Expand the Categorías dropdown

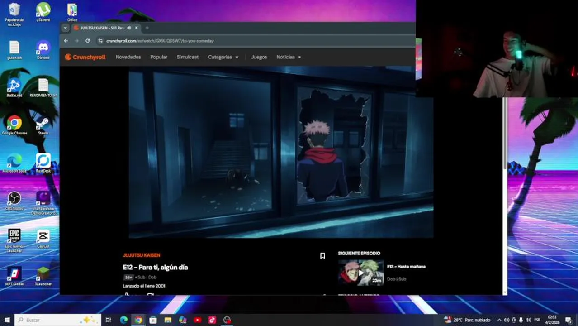(x=223, y=57)
